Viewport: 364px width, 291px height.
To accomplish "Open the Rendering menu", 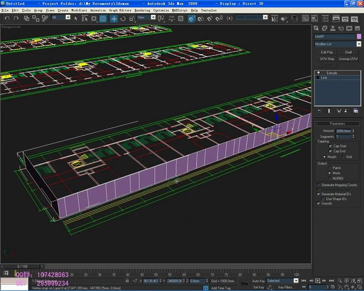I will pyautogui.click(x=142, y=10).
